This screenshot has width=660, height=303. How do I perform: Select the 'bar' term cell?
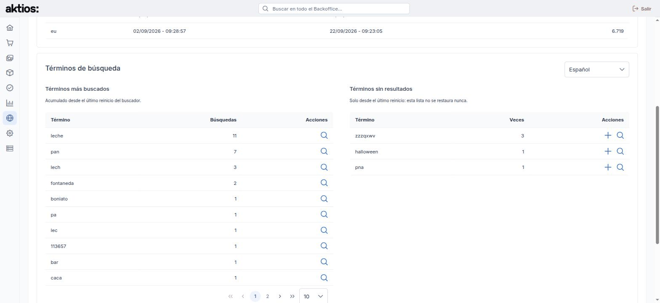click(54, 262)
